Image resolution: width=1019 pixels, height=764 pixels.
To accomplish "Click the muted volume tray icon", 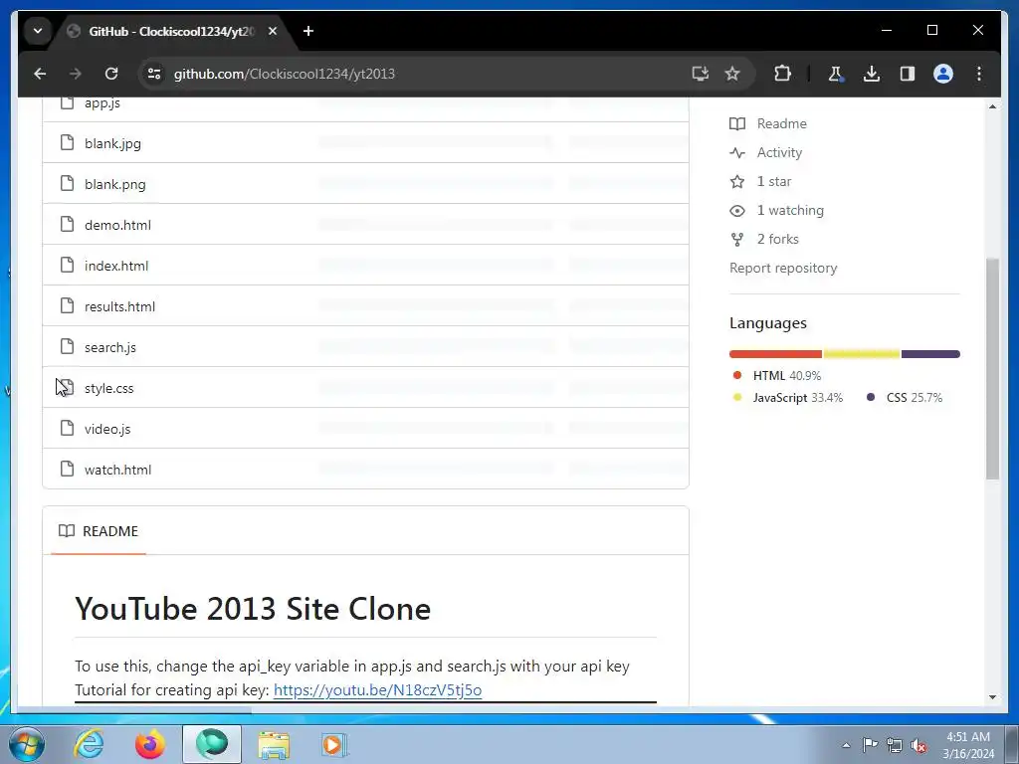I will pos(918,745).
